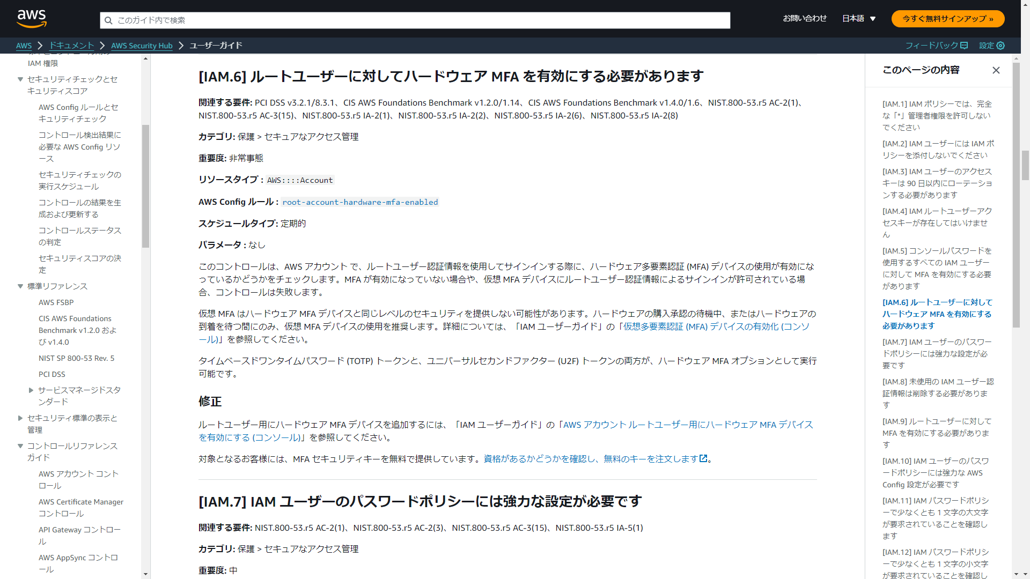This screenshot has height=579, width=1030.
Task: Expand サービスマネージドスタンダード tree item
Action: (31, 390)
